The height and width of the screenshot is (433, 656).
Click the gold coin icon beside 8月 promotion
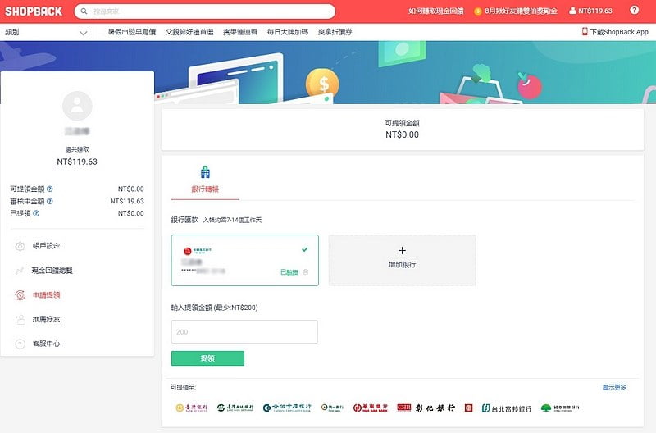coord(478,11)
